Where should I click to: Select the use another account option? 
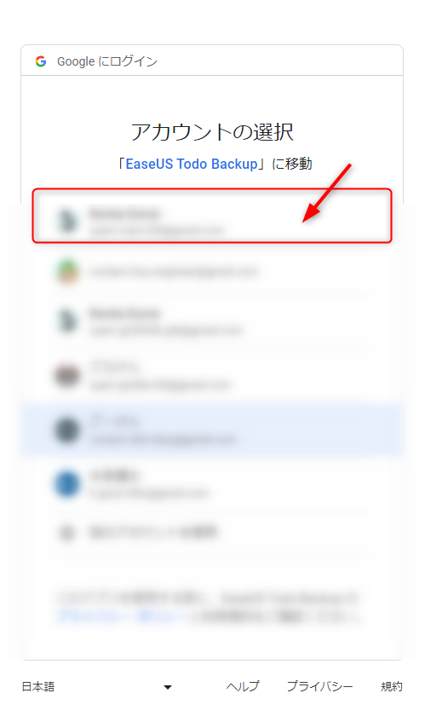click(211, 533)
